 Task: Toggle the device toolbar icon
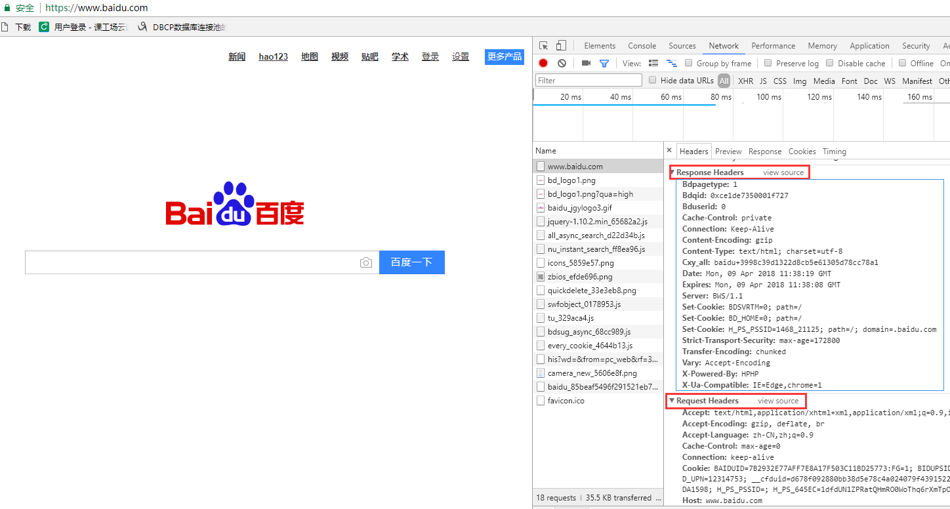tap(561, 46)
